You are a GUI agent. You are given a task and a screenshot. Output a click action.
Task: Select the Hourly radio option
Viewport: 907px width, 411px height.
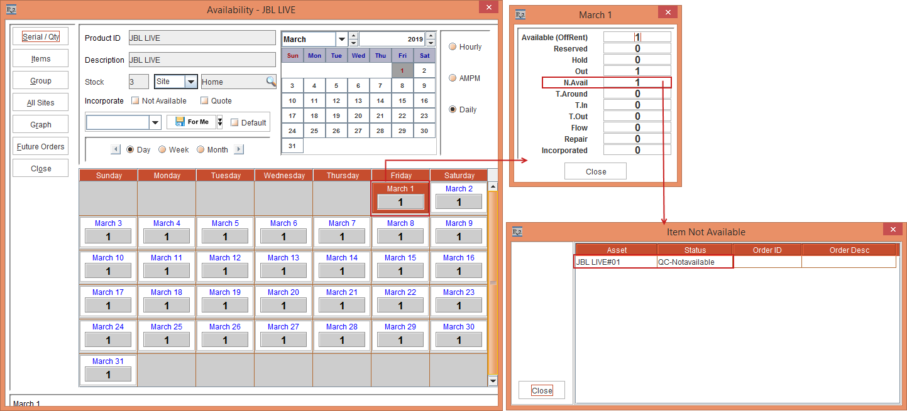pos(453,47)
